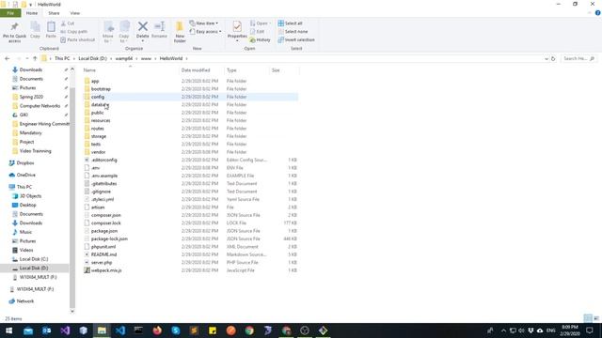This screenshot has width=602, height=338.
Task: Show hidden system tray icons
Action: pyautogui.click(x=503, y=330)
